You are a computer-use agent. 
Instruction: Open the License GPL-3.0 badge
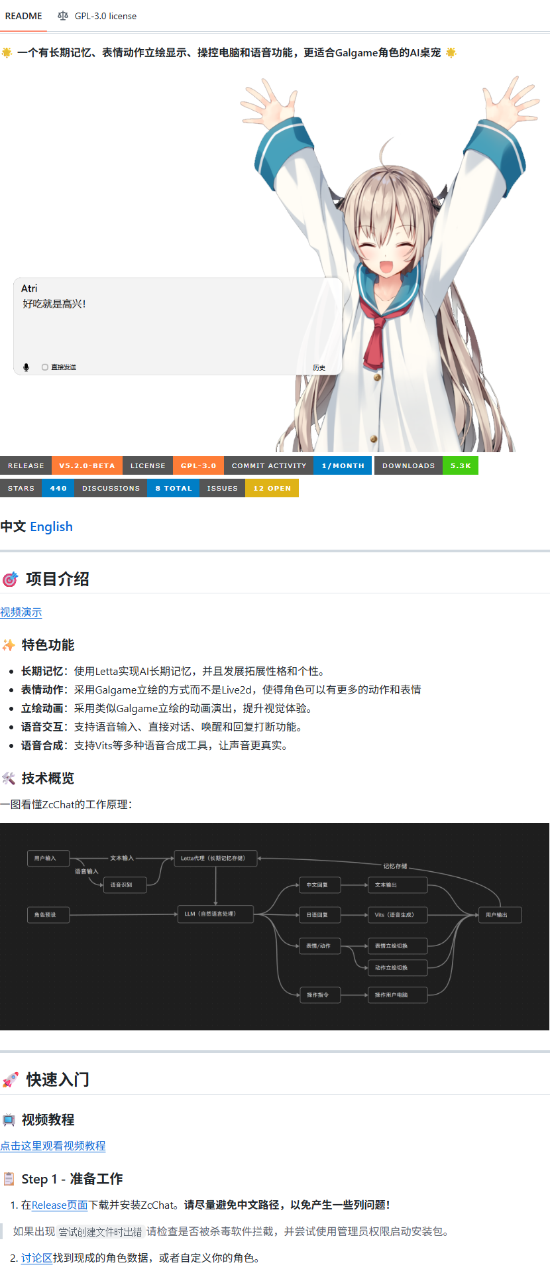(174, 465)
